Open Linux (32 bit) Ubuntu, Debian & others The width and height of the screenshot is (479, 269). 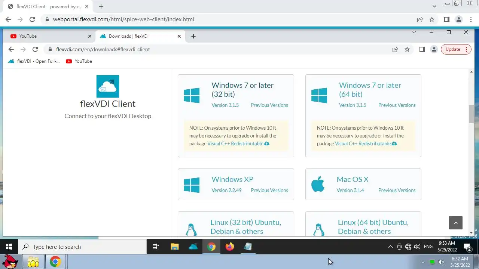pos(245,227)
